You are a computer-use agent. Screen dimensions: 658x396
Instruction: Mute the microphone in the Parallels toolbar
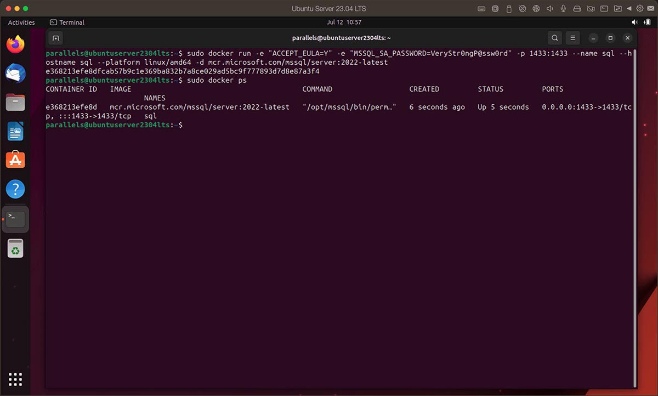click(563, 8)
